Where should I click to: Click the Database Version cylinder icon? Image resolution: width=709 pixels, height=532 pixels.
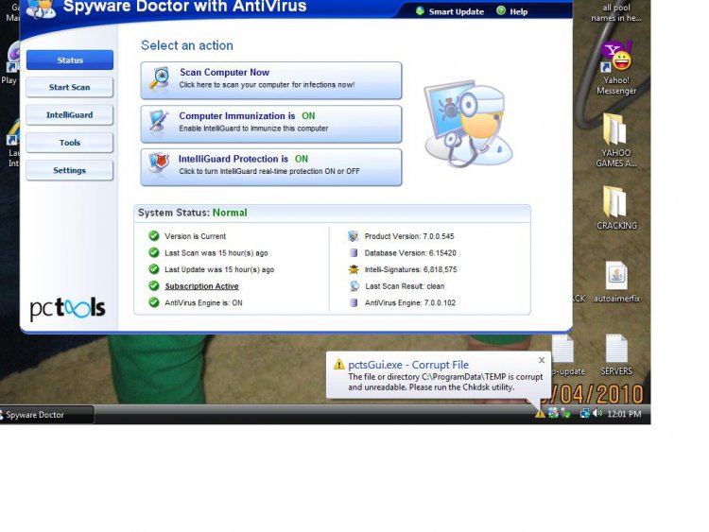(x=354, y=252)
